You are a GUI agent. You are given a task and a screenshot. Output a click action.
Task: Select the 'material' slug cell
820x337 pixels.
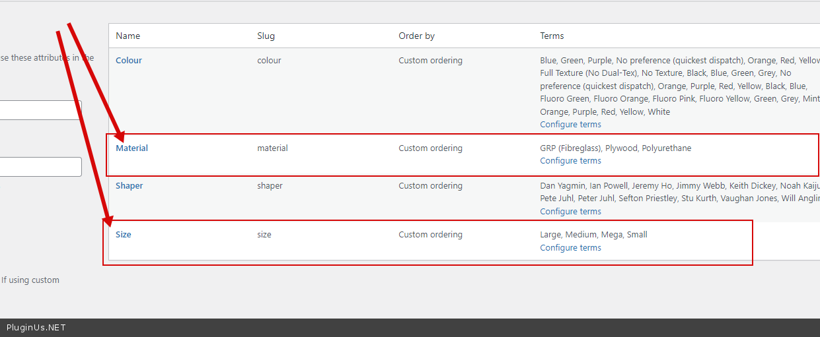coord(272,148)
